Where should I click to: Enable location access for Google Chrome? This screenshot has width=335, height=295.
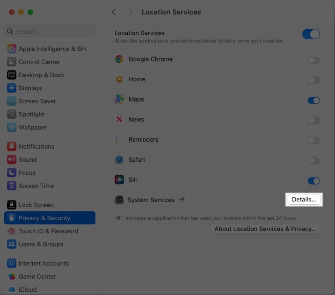313,60
